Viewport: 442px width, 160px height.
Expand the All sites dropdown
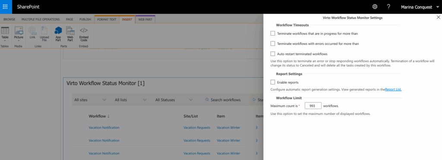click(x=90, y=100)
